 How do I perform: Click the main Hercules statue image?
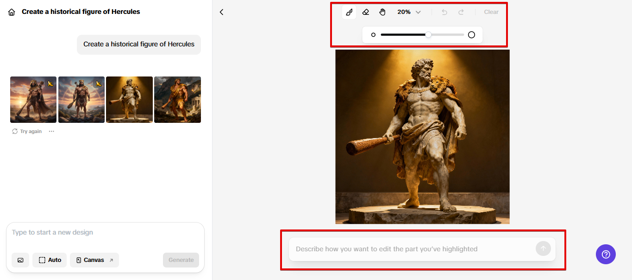coord(422,137)
